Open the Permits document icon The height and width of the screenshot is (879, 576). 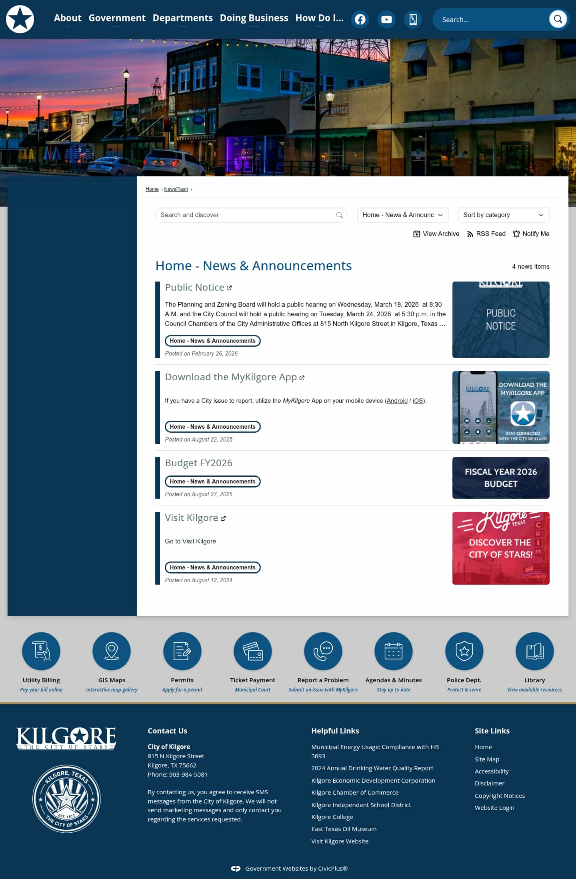[x=182, y=651]
